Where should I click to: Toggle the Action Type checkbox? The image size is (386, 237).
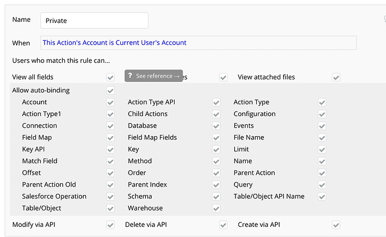(x=322, y=103)
